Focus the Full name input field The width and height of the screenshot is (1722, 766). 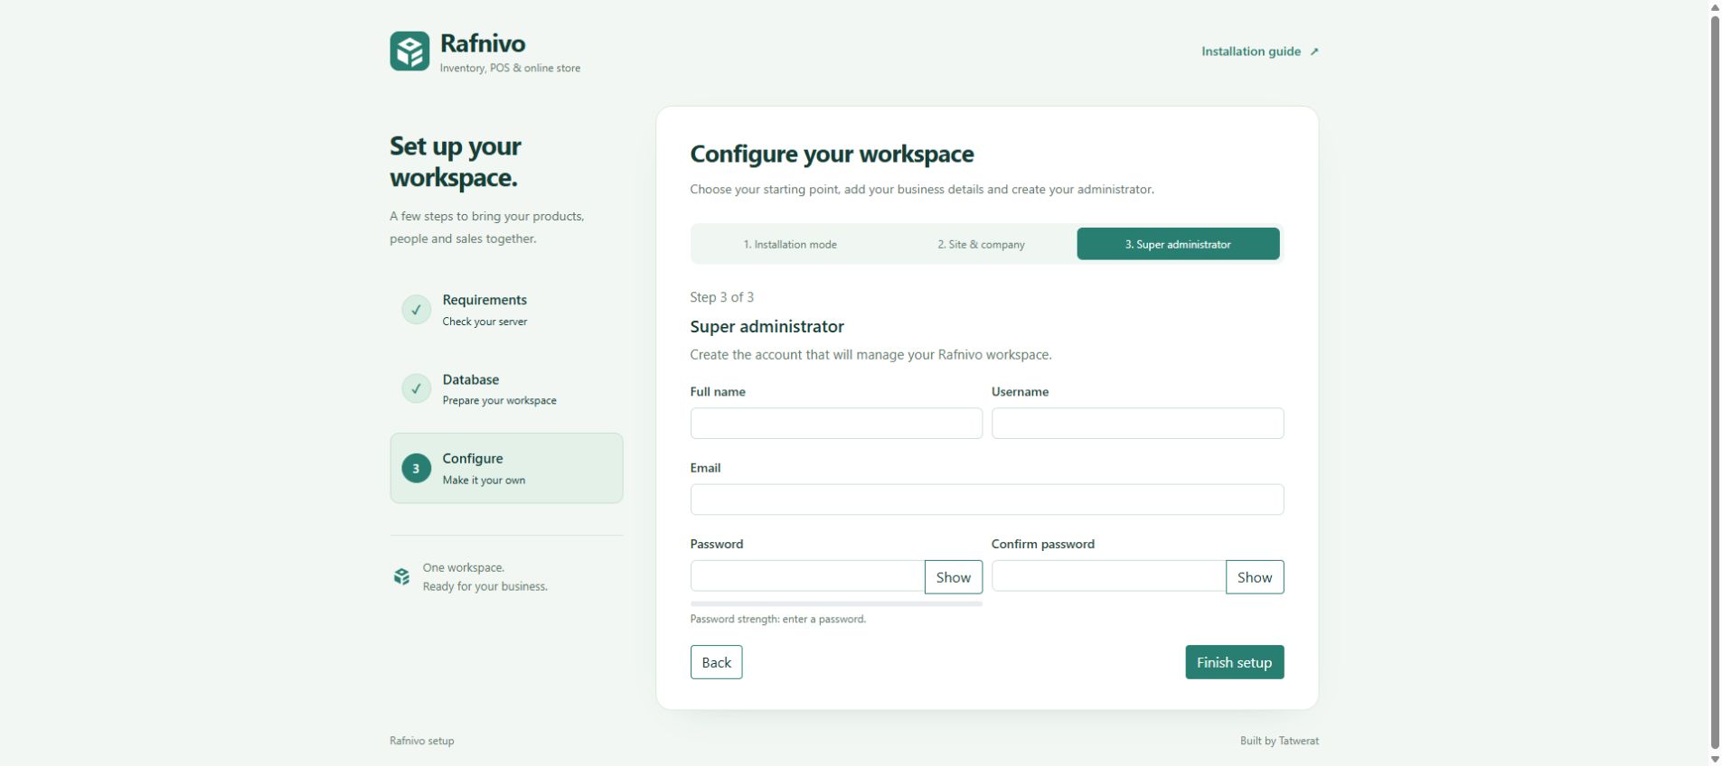(x=836, y=424)
